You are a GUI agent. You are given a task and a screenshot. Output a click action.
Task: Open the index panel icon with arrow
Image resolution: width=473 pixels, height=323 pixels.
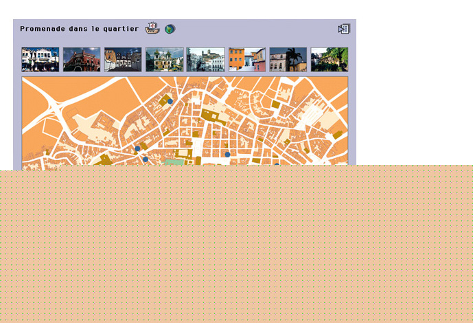tap(343, 29)
